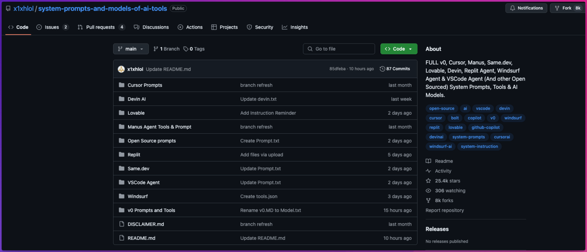
Task: Open commit message Create tools.json
Action: [259, 196]
